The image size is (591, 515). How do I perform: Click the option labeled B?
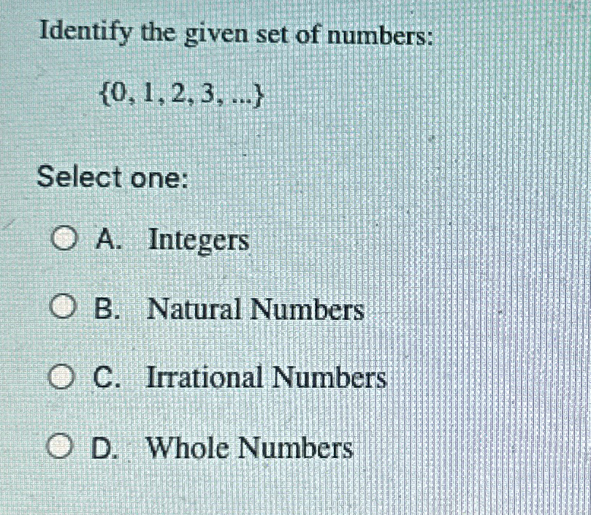pos(104,308)
